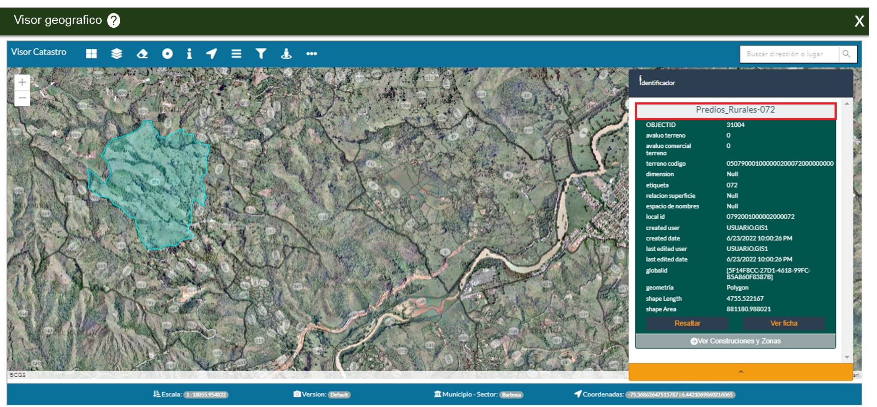The image size is (877, 407).
Task: Zoom out of the map
Action: (22, 98)
